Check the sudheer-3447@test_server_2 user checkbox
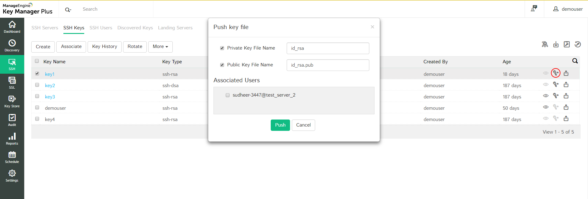The height and width of the screenshot is (199, 588). coord(228,95)
